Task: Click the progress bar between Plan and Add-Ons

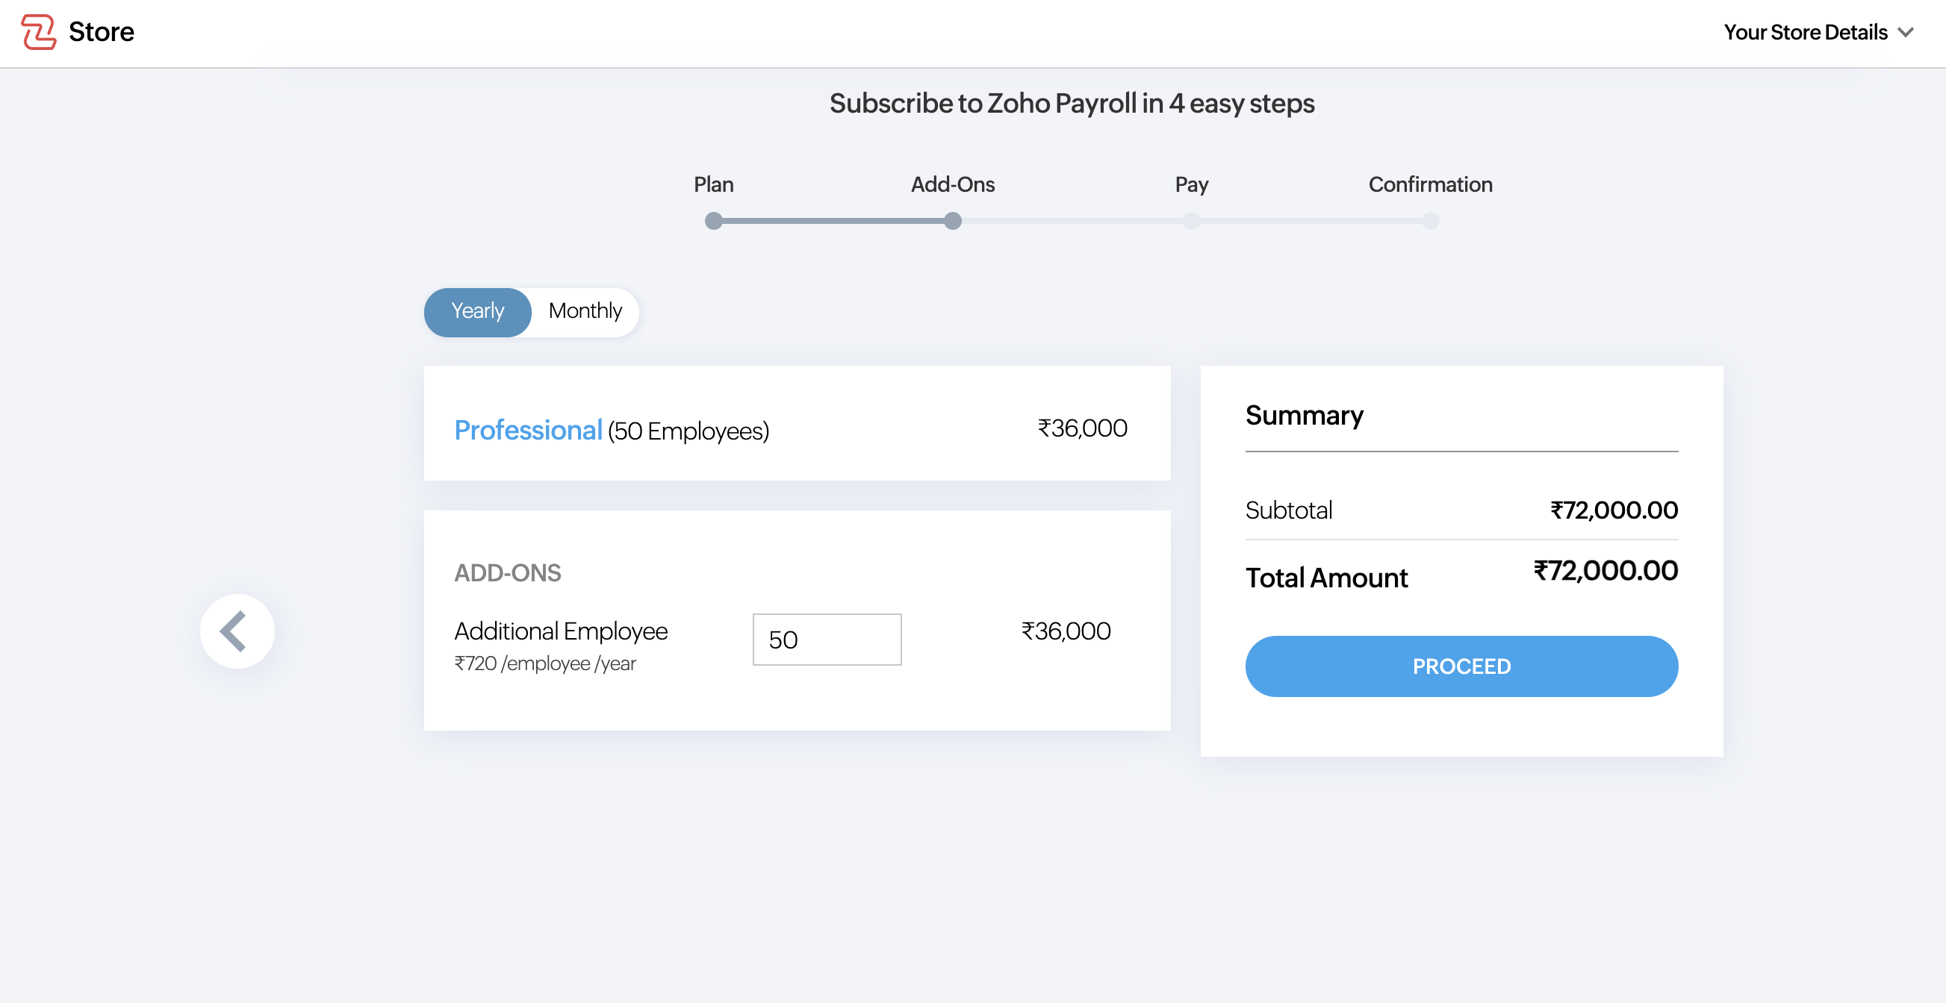Action: (x=833, y=221)
